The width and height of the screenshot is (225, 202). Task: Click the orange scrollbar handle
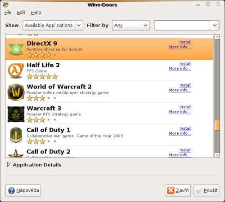click(217, 125)
